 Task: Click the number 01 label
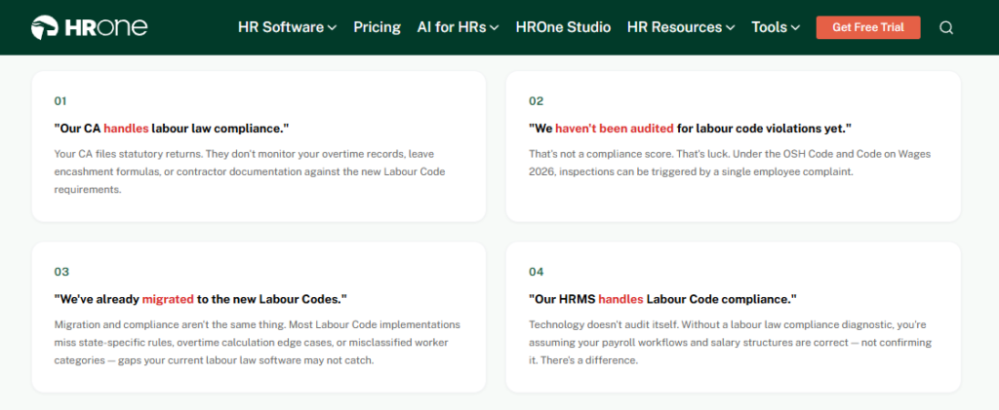[x=60, y=101]
